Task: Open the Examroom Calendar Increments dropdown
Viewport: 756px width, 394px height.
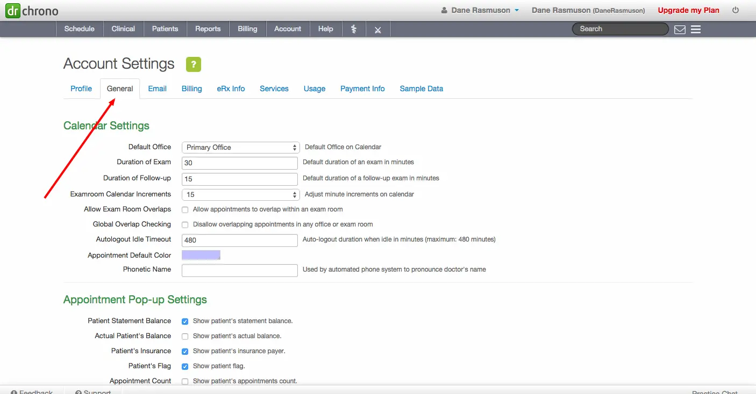Action: point(240,194)
